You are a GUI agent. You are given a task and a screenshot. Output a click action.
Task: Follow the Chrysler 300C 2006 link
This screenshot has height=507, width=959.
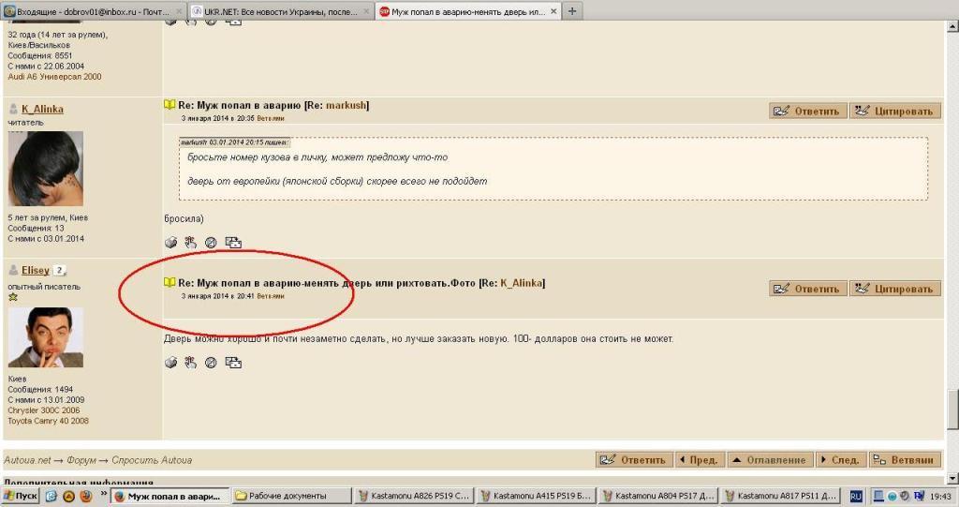(x=42, y=410)
